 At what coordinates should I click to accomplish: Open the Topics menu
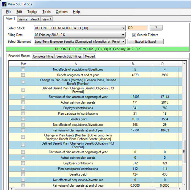pos(32,12)
